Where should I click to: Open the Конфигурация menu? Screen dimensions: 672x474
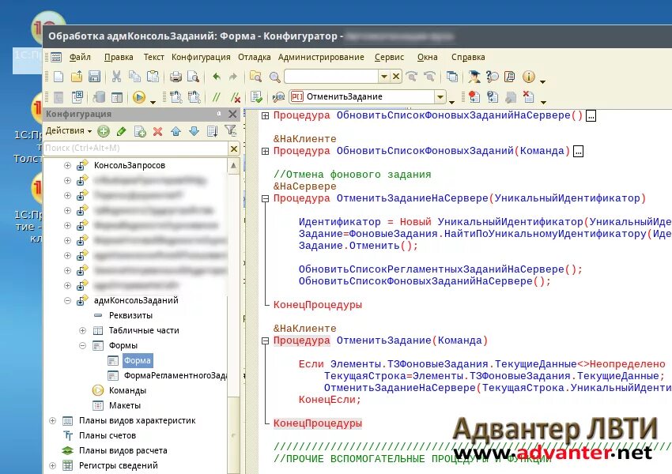(201, 57)
